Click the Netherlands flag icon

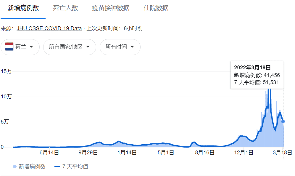9,47
